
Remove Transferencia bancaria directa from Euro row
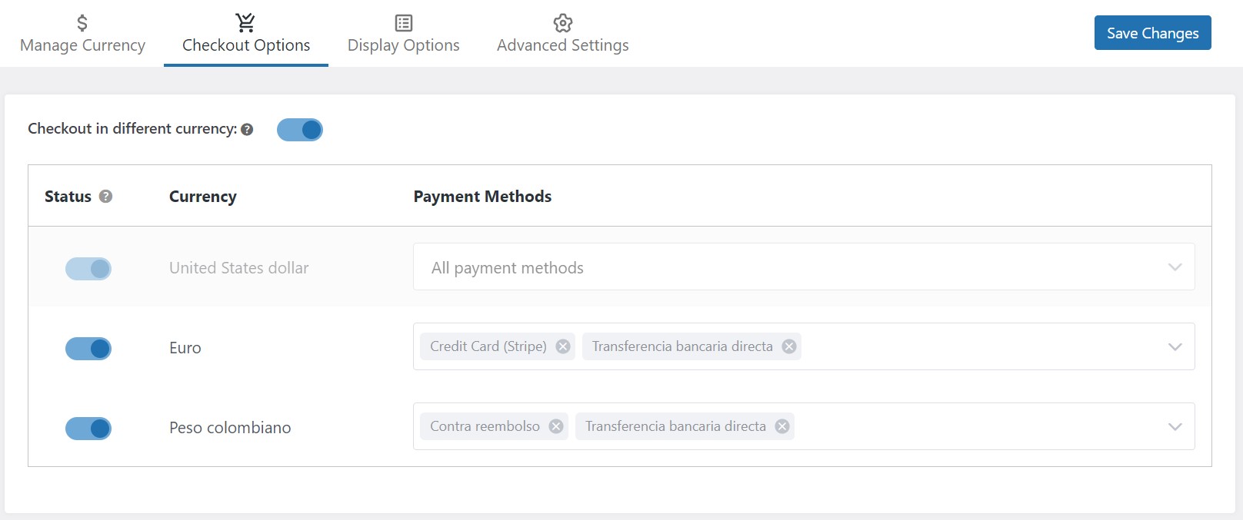pyautogui.click(x=789, y=346)
